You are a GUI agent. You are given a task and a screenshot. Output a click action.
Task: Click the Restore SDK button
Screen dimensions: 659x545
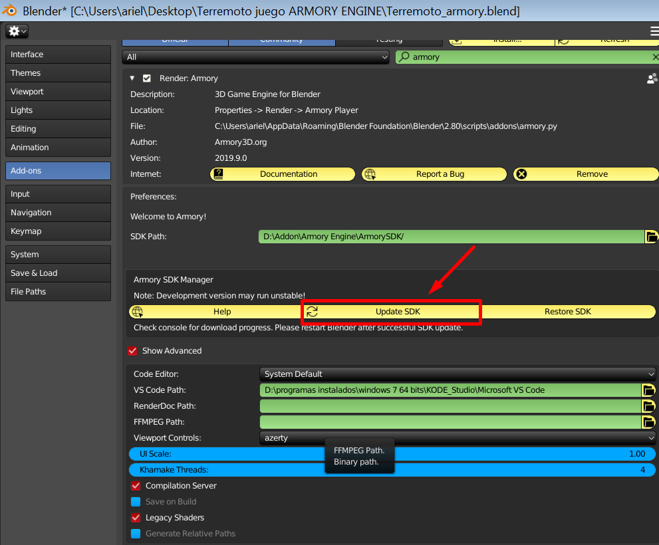567,312
